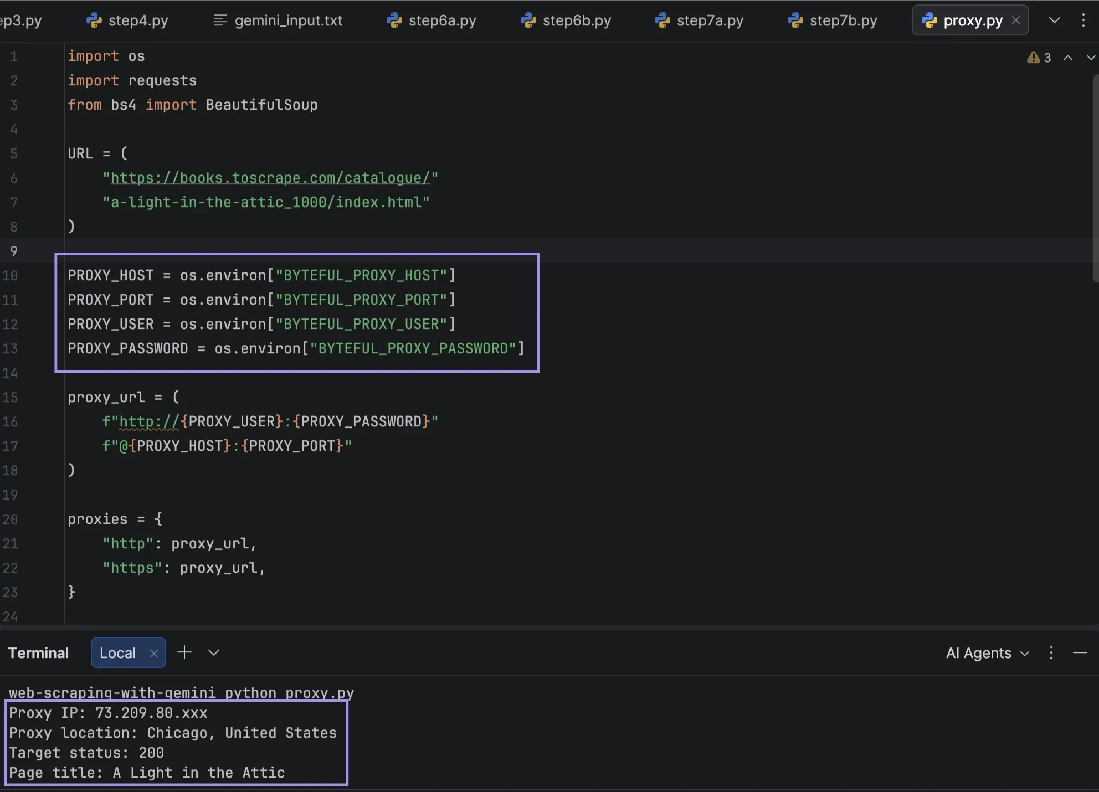Viewport: 1099px width, 792px height.
Task: Click the BeautifulSoup import name
Action: pos(261,105)
